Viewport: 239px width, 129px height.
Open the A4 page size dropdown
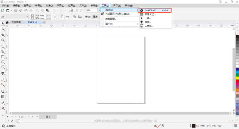27,17
